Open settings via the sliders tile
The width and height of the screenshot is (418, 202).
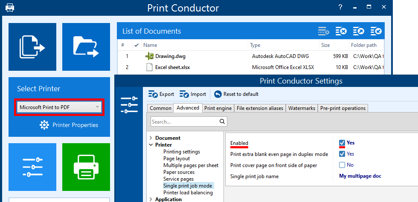tap(32, 167)
